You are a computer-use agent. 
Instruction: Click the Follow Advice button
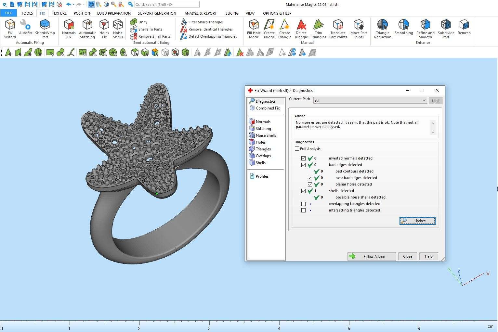(372, 256)
